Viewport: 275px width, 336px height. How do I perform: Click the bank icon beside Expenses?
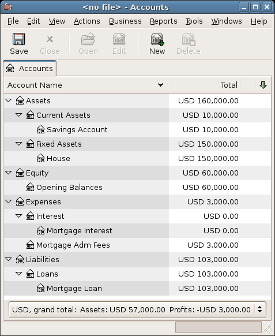point(20,201)
